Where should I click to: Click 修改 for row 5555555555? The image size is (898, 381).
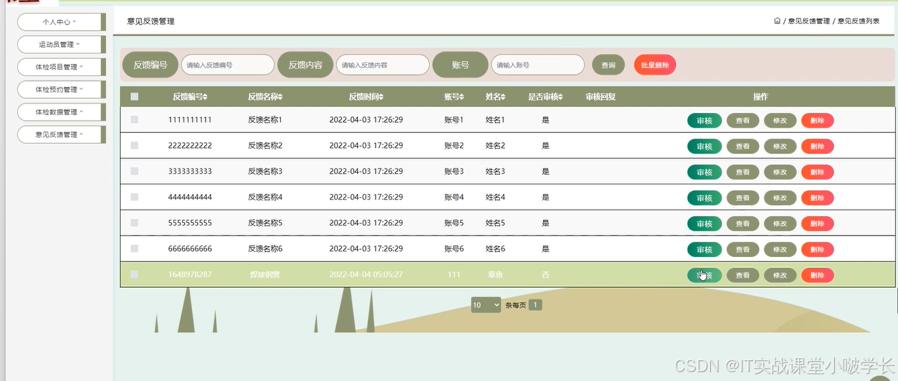tap(780, 223)
